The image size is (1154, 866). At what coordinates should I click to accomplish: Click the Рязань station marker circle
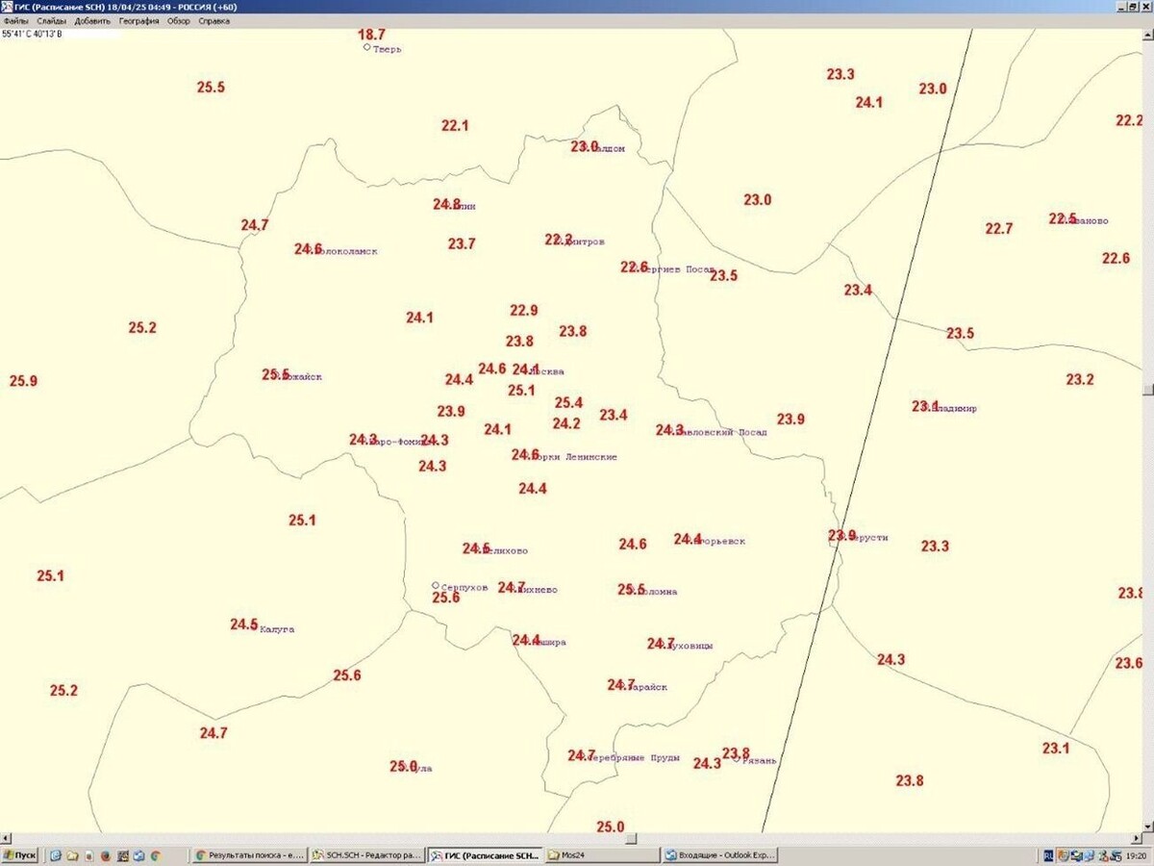[x=737, y=759]
